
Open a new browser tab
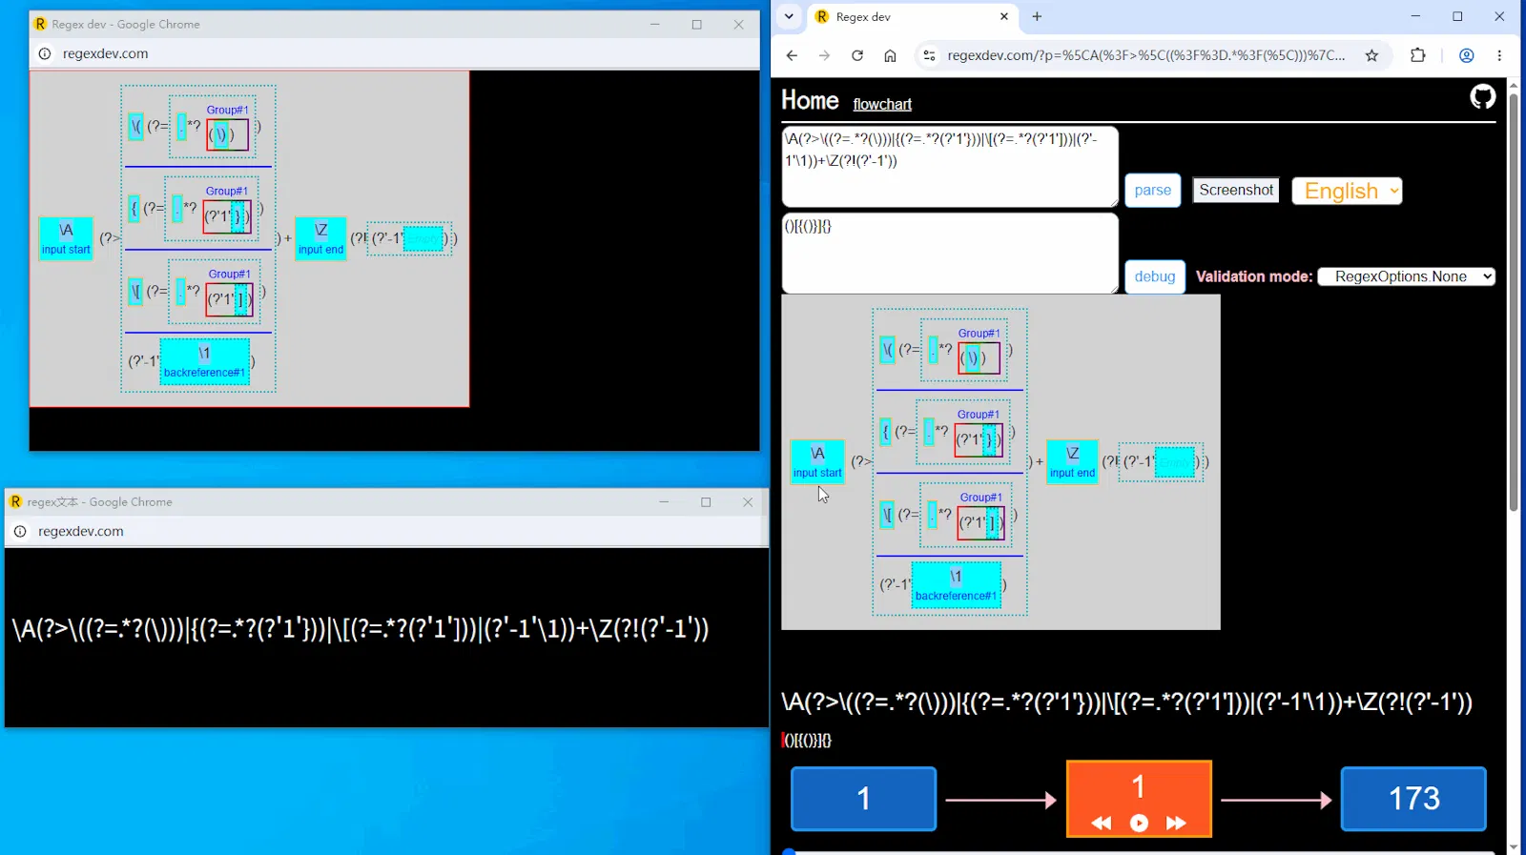pyautogui.click(x=1037, y=16)
